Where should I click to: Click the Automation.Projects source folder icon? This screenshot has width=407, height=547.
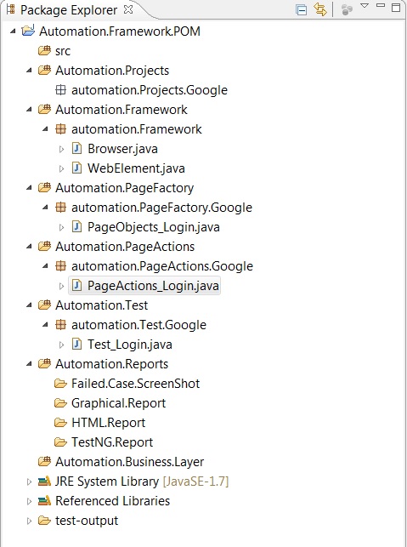pyautogui.click(x=44, y=70)
